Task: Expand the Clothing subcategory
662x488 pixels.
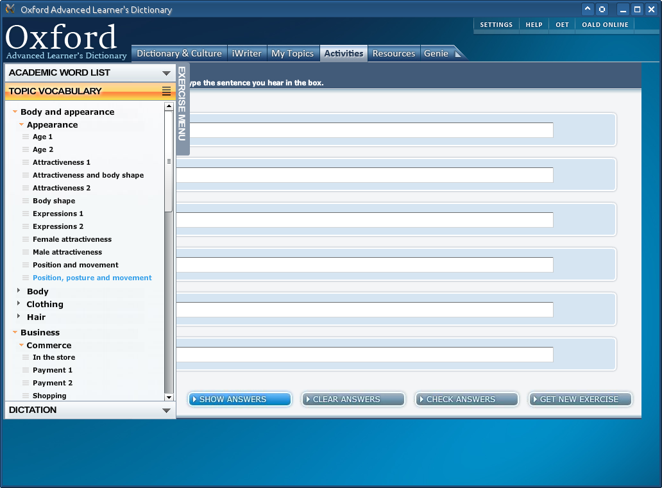Action: [19, 303]
